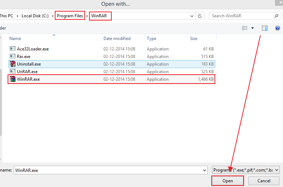Click the 1,466 KB size cell
Screen dimensions: 283x187
click(206, 79)
